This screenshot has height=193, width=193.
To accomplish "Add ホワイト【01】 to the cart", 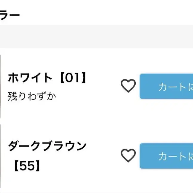I will click(166, 86).
